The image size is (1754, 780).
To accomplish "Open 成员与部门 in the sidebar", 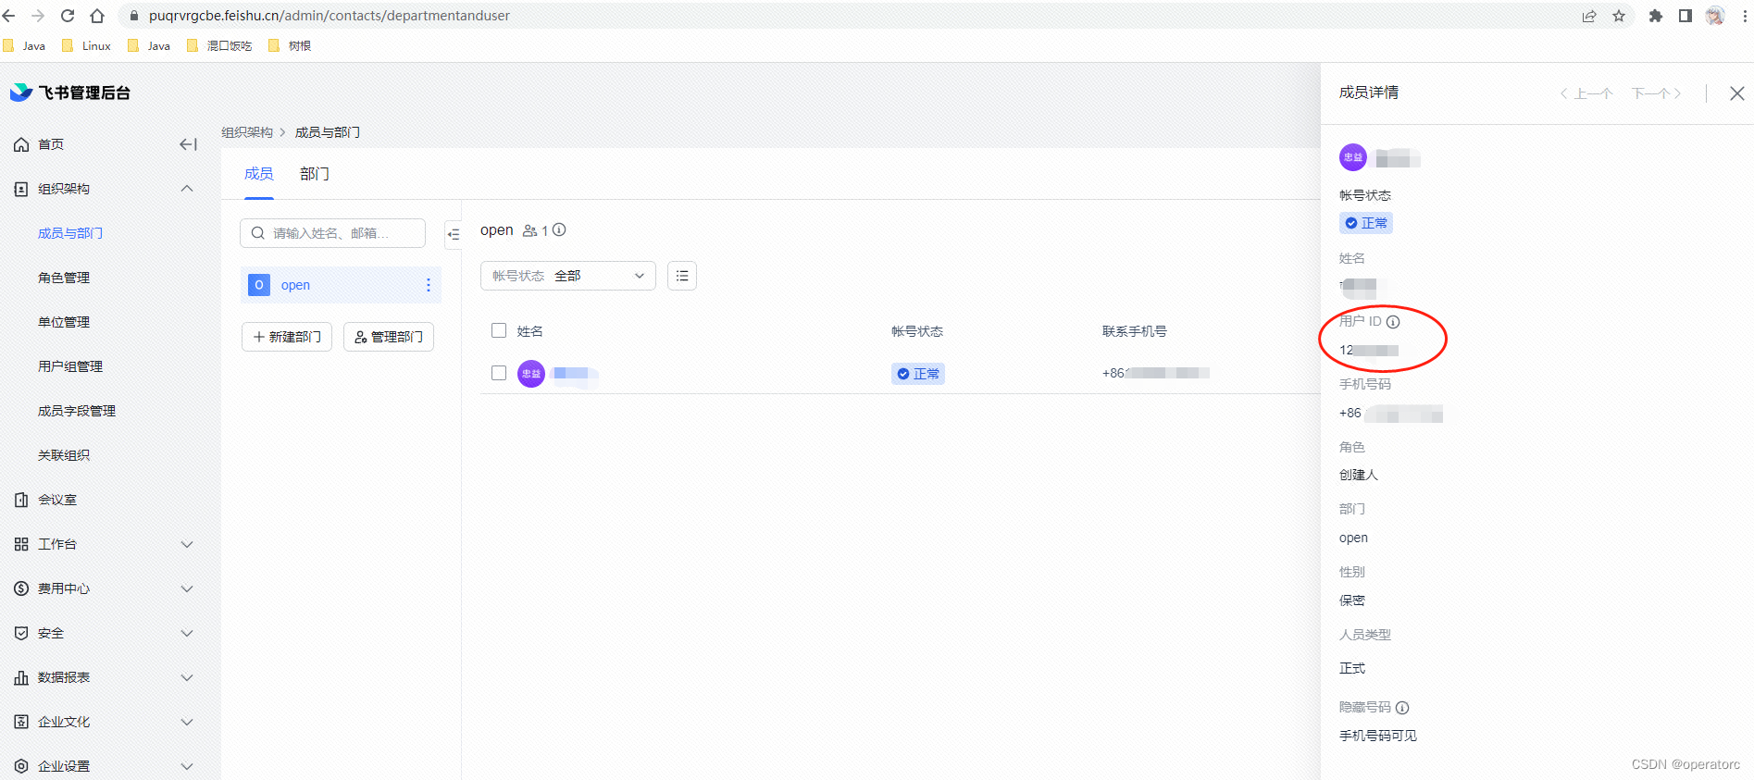I will [x=70, y=233].
